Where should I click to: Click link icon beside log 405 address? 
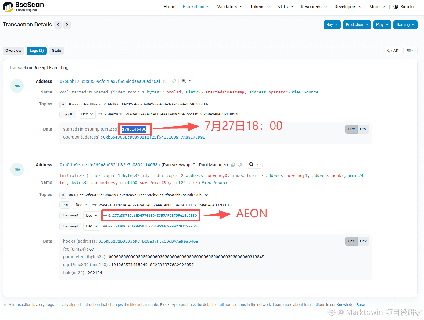173,81
